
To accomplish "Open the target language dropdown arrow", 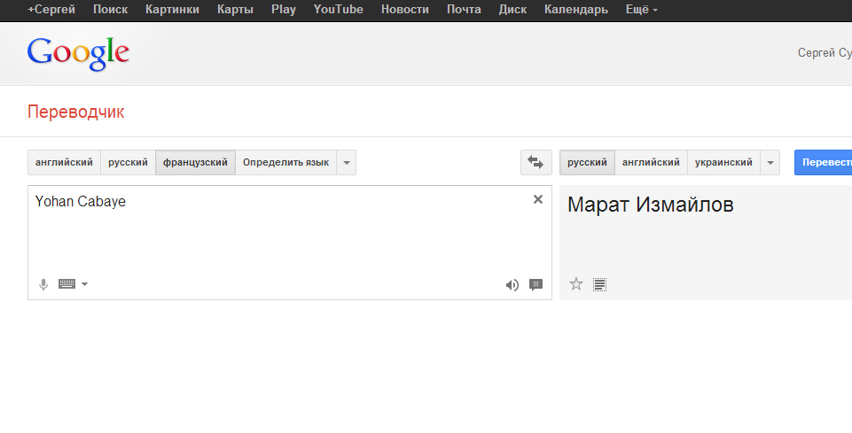I will [x=770, y=162].
